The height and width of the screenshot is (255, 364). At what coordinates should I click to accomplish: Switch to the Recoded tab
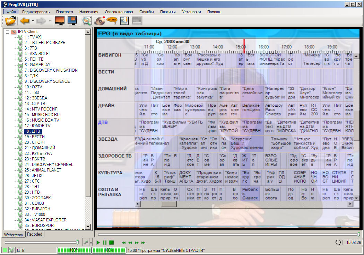[x=35, y=234]
